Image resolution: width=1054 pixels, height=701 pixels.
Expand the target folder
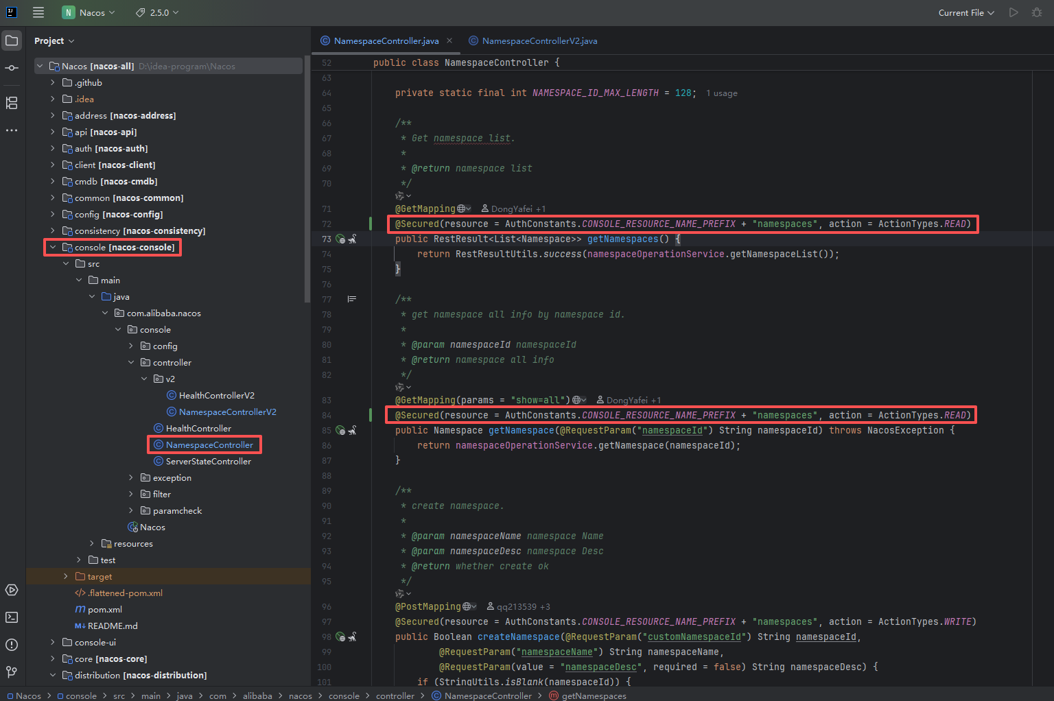(66, 577)
